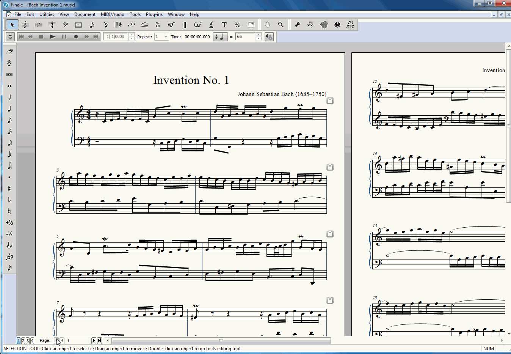Open playback settings speaker icon
This screenshot has width=511, height=354.
(x=269, y=37)
